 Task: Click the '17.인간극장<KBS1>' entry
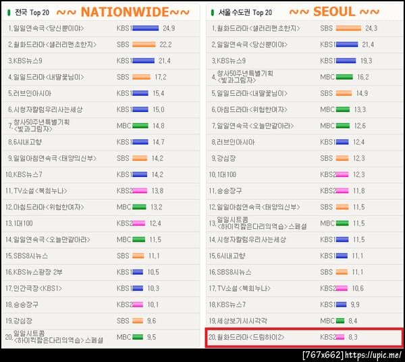pyautogui.click(x=34, y=288)
